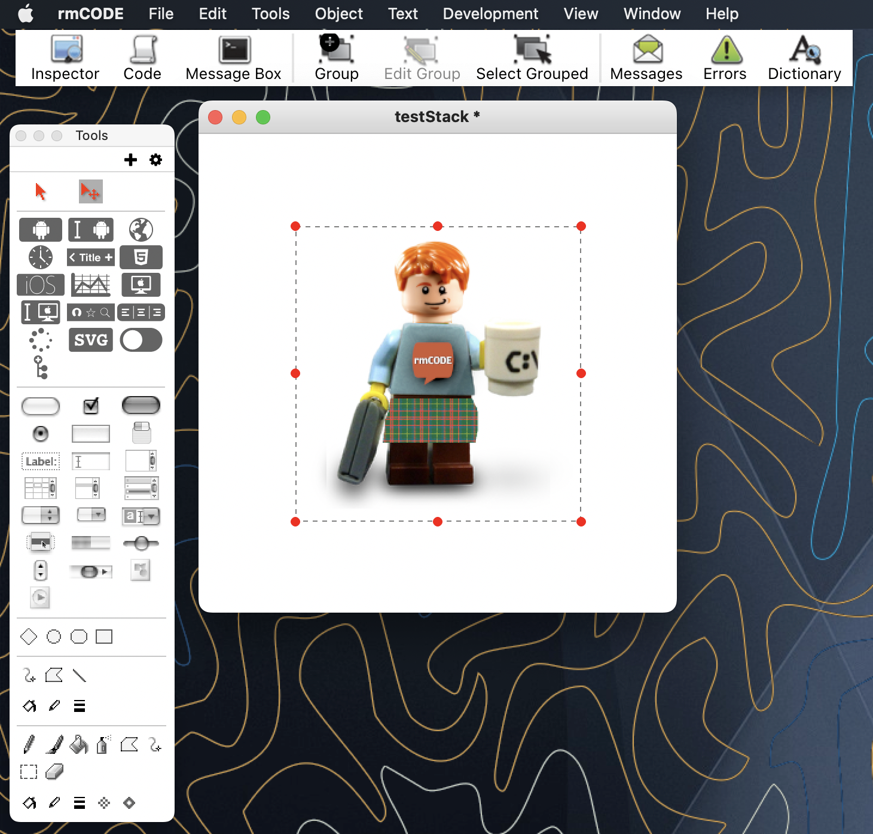Image resolution: width=873 pixels, height=834 pixels.
Task: Add the iOS native button widget
Action: tap(41, 285)
